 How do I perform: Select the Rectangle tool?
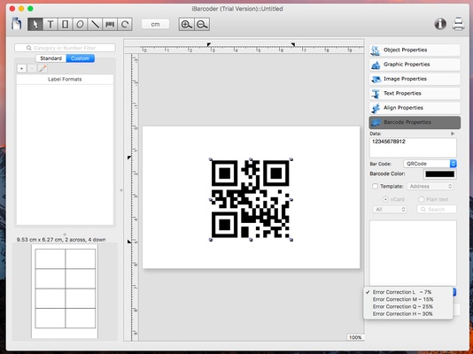tap(65, 24)
